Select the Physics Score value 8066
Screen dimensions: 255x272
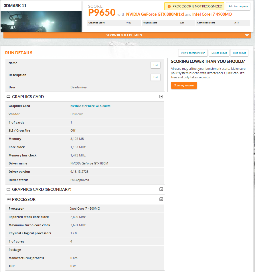click(x=182, y=23)
